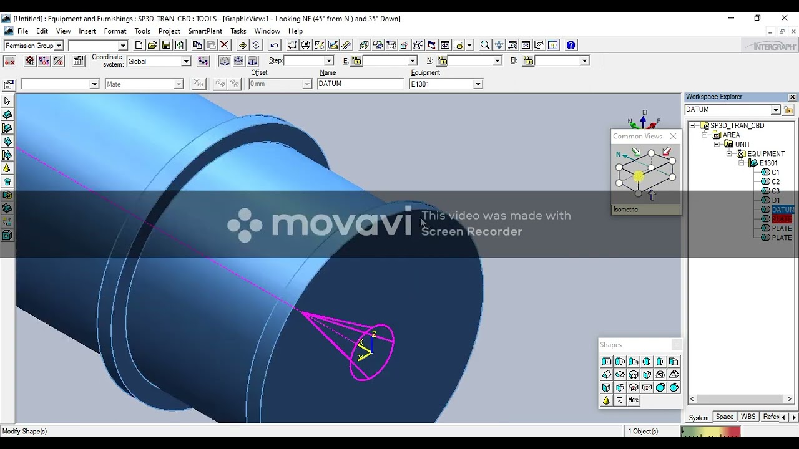Click the workspace explorer folder-lock icon
Viewport: 799px width, 449px height.
pyautogui.click(x=788, y=110)
